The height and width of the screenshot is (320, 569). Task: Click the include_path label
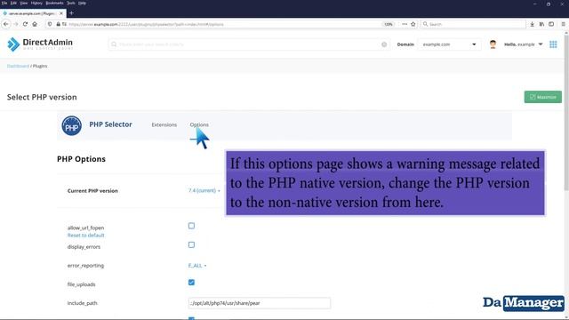coord(83,303)
